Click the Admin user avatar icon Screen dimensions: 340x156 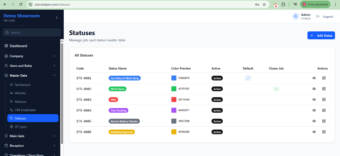coord(296,17)
